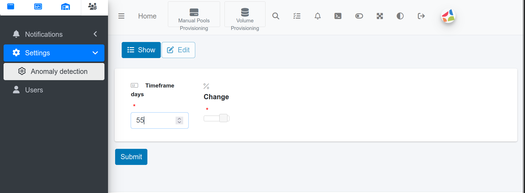Collapse the sidebar using the left chevron
The image size is (525, 193).
[x=95, y=34]
